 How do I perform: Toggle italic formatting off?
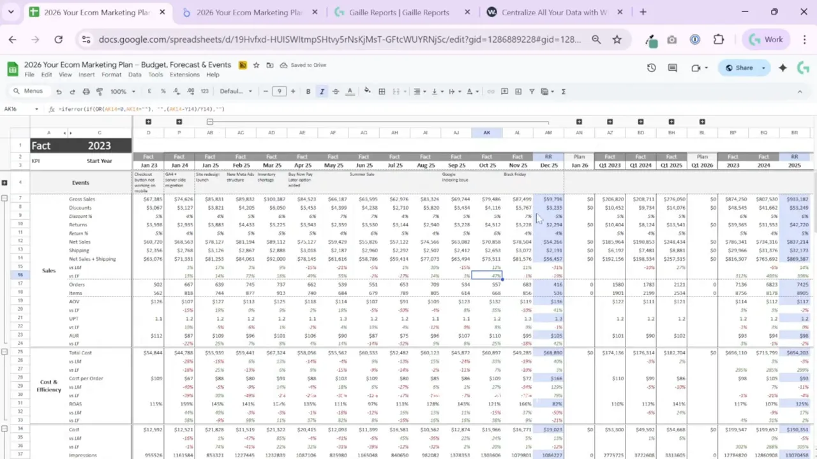[x=322, y=91]
